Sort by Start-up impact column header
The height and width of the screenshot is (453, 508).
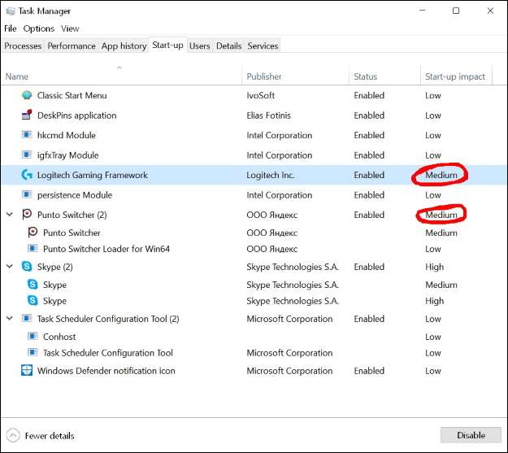tap(454, 76)
